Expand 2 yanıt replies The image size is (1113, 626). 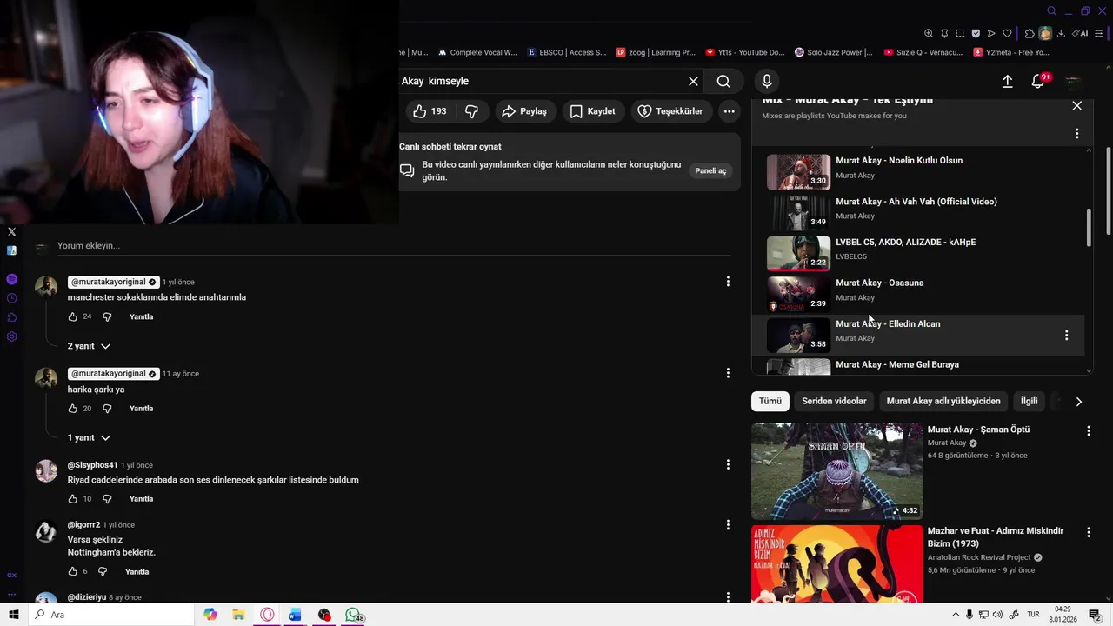(89, 346)
